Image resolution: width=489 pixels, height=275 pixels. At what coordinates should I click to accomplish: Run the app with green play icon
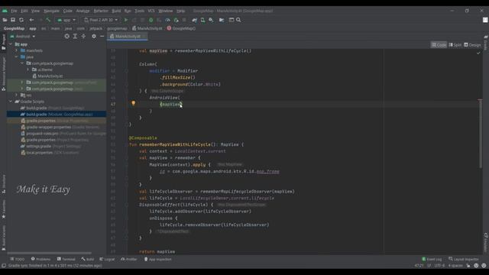[x=126, y=20]
